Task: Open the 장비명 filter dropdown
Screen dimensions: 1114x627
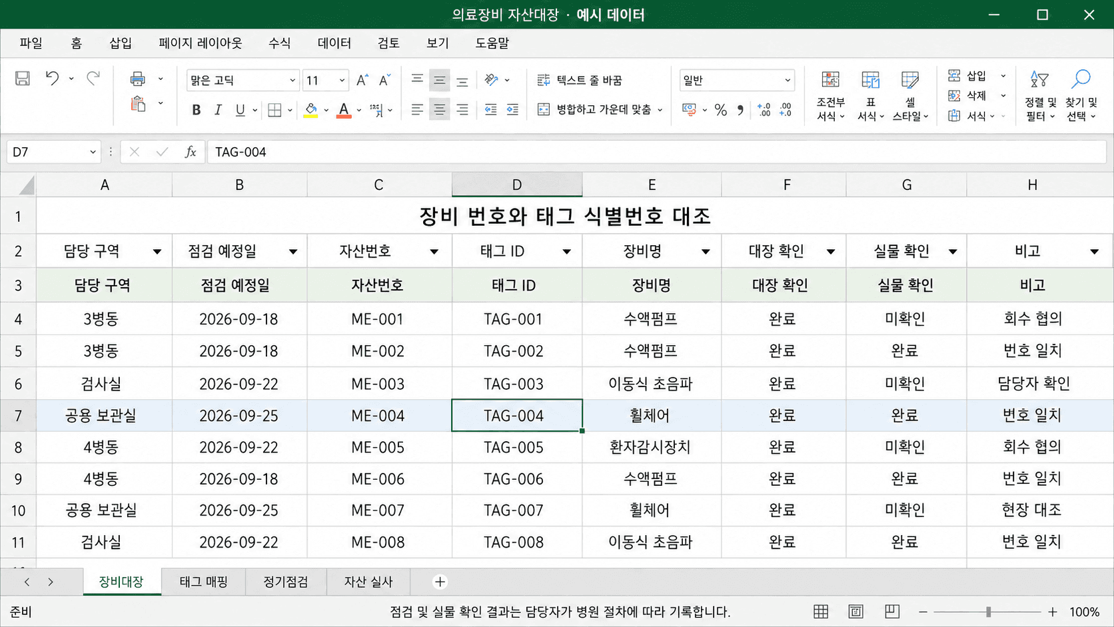Action: point(706,252)
